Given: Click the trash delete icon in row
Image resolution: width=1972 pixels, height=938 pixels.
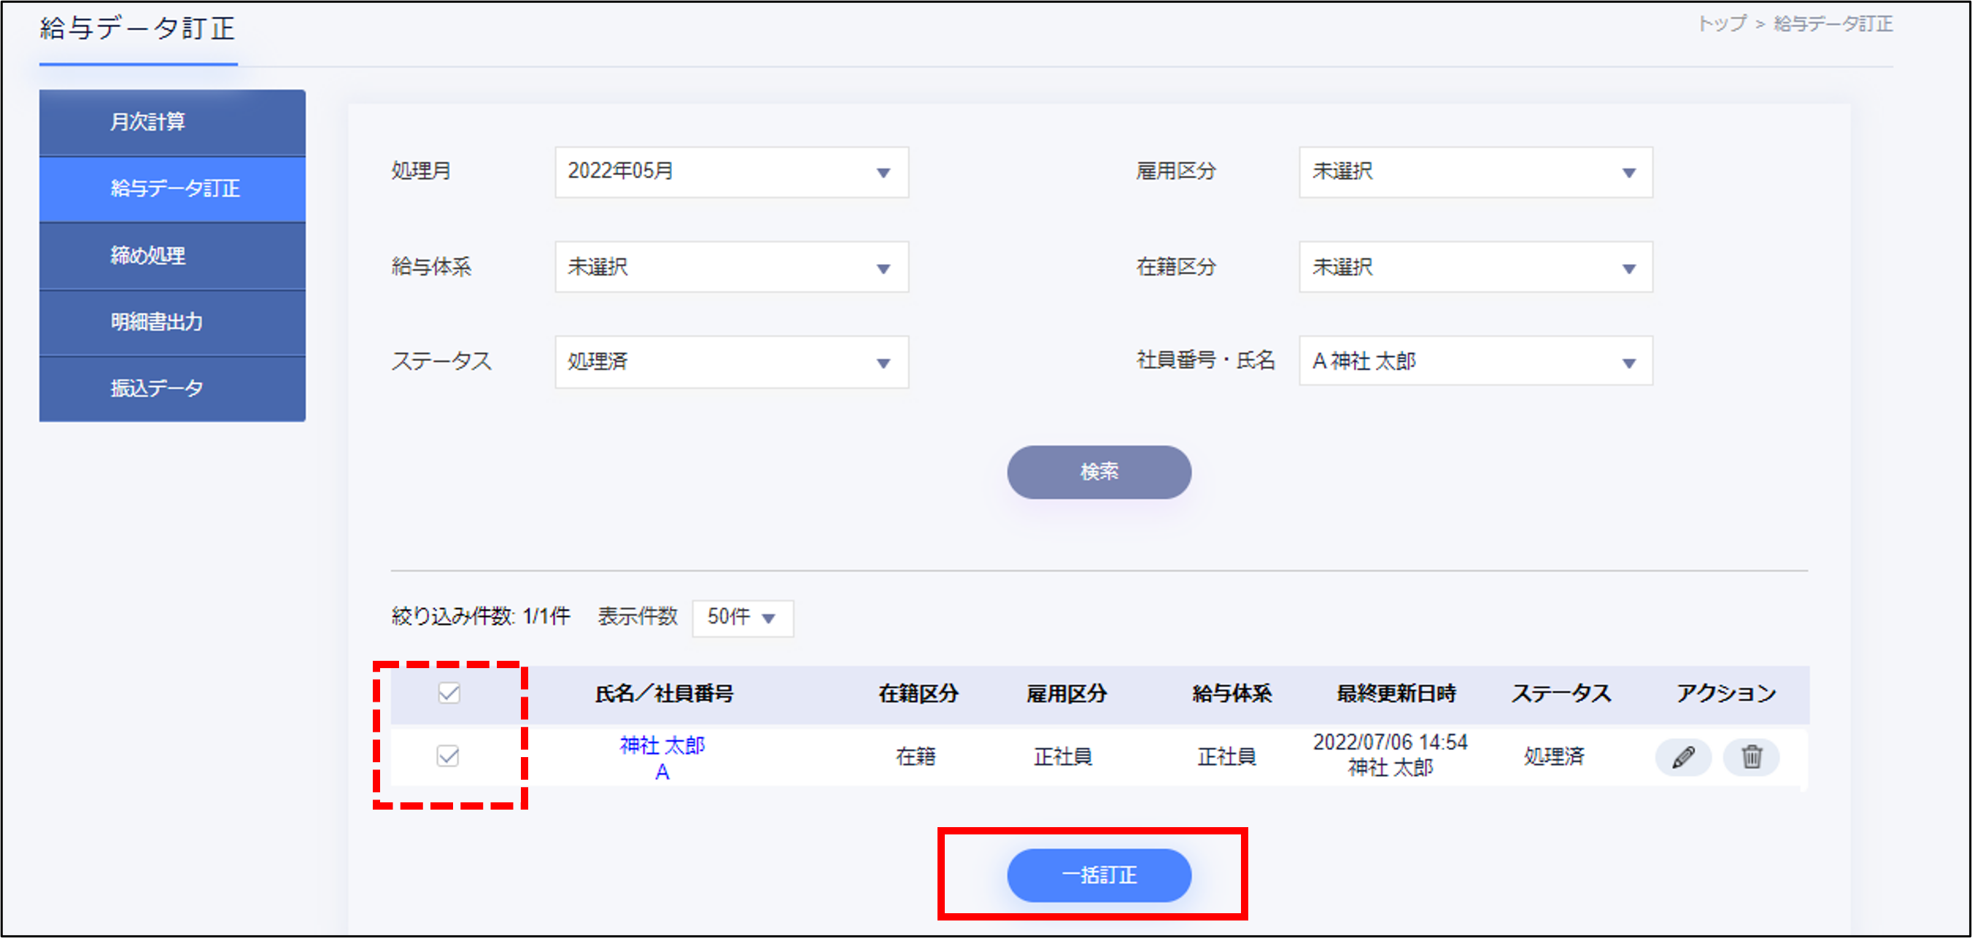Looking at the screenshot, I should tap(1751, 757).
